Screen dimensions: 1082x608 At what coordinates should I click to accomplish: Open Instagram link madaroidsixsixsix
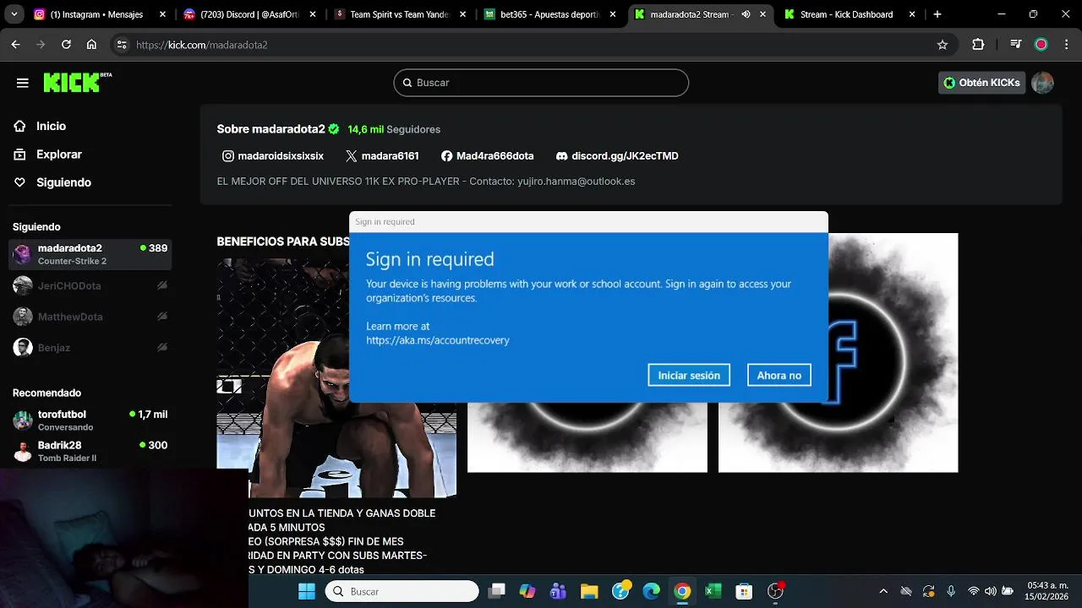pos(273,156)
